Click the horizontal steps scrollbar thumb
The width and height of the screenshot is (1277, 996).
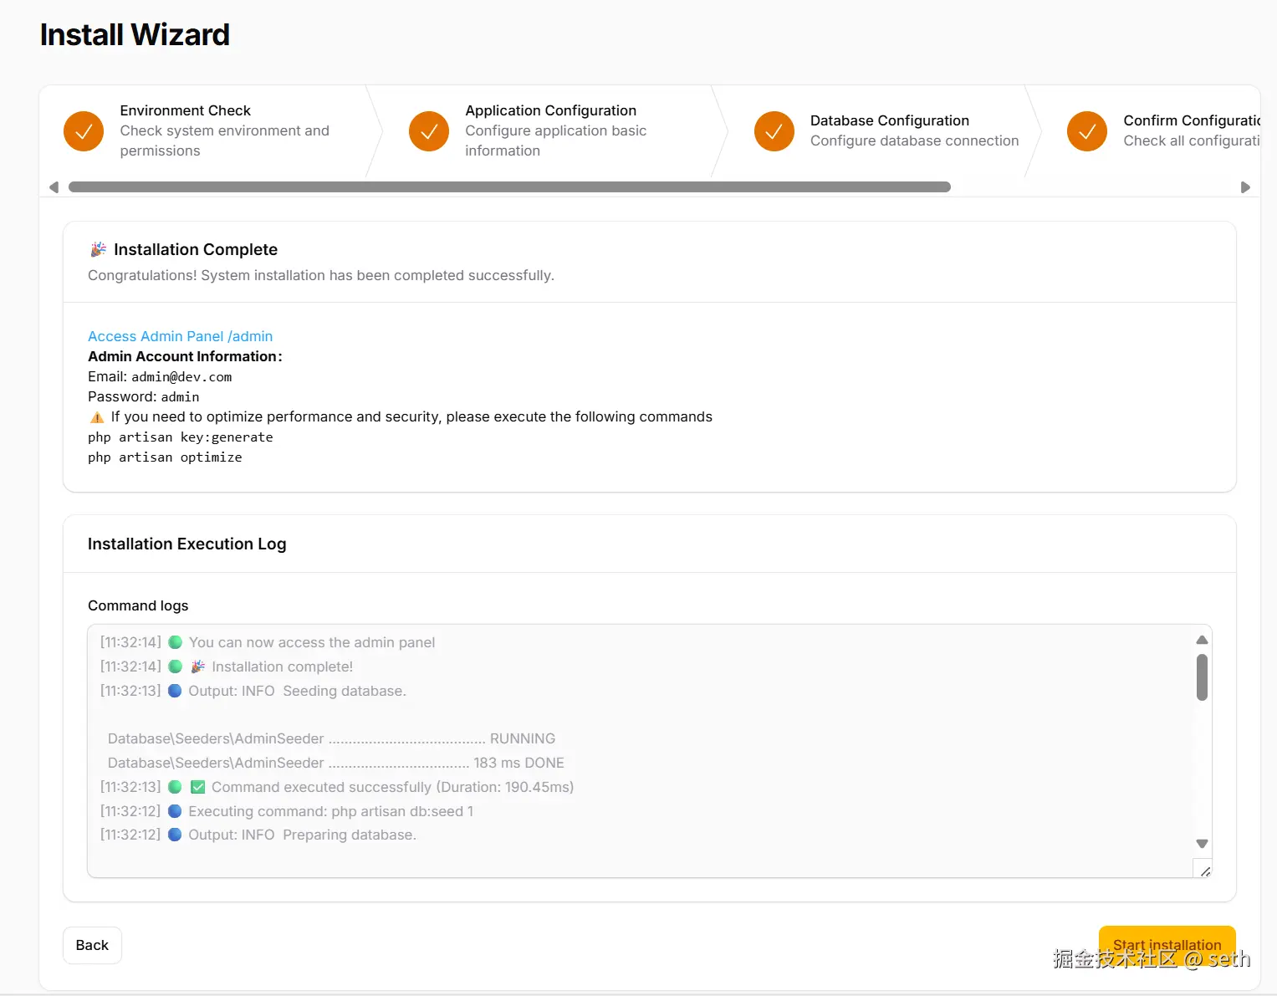point(509,187)
